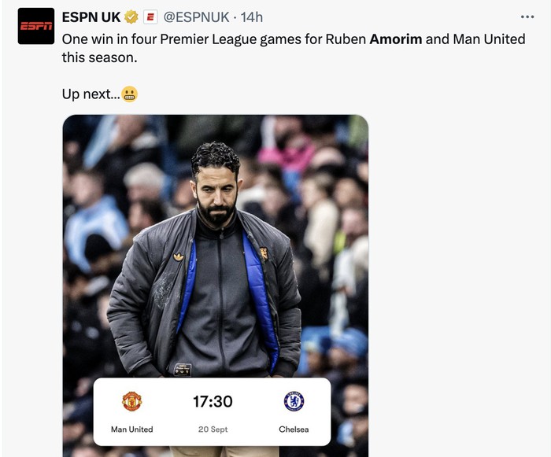Viewport: 551px width, 457px height.
Task: Click the Adidas trefoil logo on jacket
Action: [x=179, y=256]
